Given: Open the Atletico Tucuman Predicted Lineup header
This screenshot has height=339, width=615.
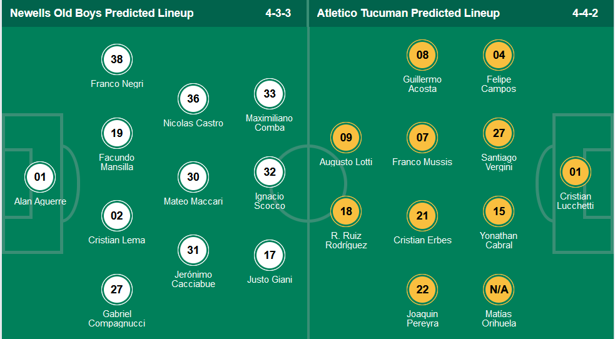Looking at the screenshot, I should [x=408, y=13].
